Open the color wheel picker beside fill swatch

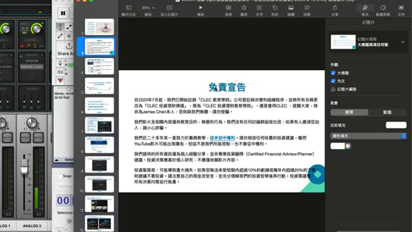[348, 146]
